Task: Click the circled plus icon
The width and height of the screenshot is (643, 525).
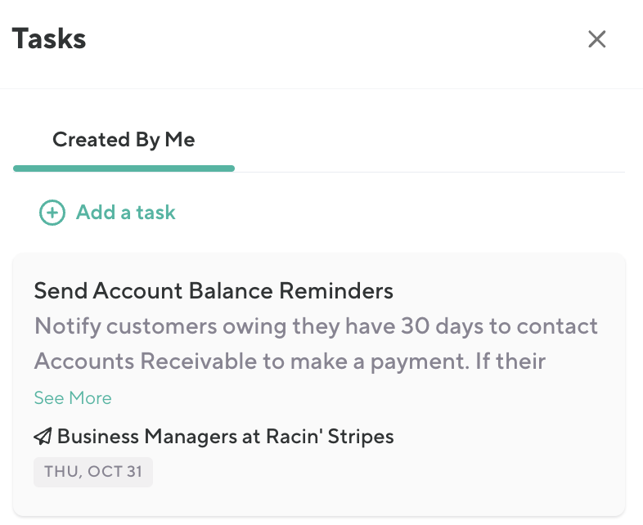Action: 52,213
